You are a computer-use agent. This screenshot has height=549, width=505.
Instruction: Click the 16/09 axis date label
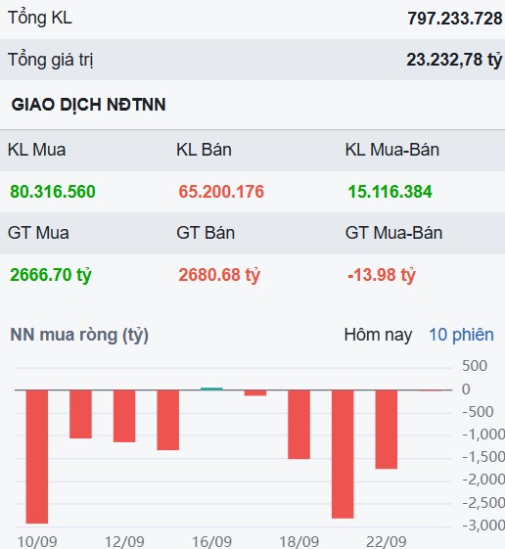point(211,542)
